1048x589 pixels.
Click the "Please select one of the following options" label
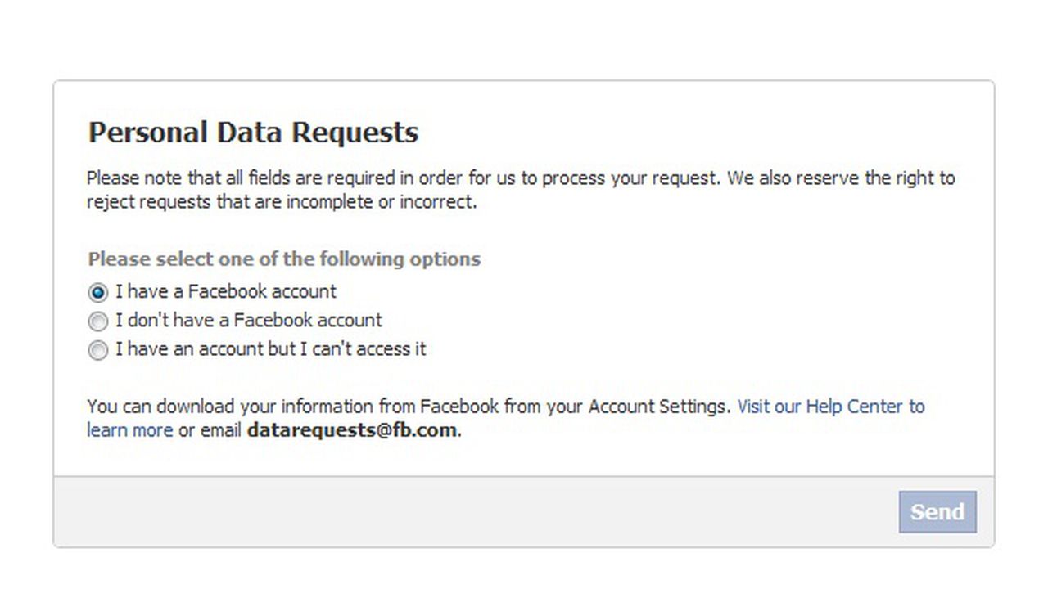point(284,259)
